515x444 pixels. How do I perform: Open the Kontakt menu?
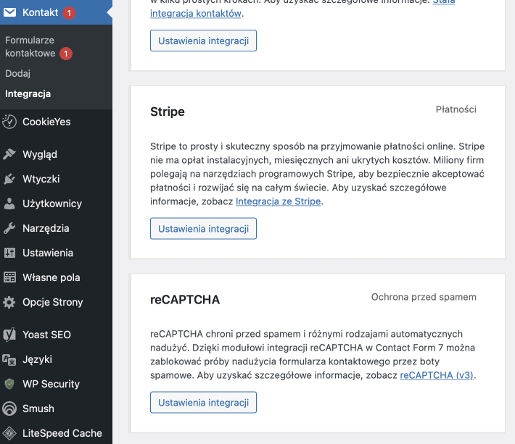[x=56, y=12]
